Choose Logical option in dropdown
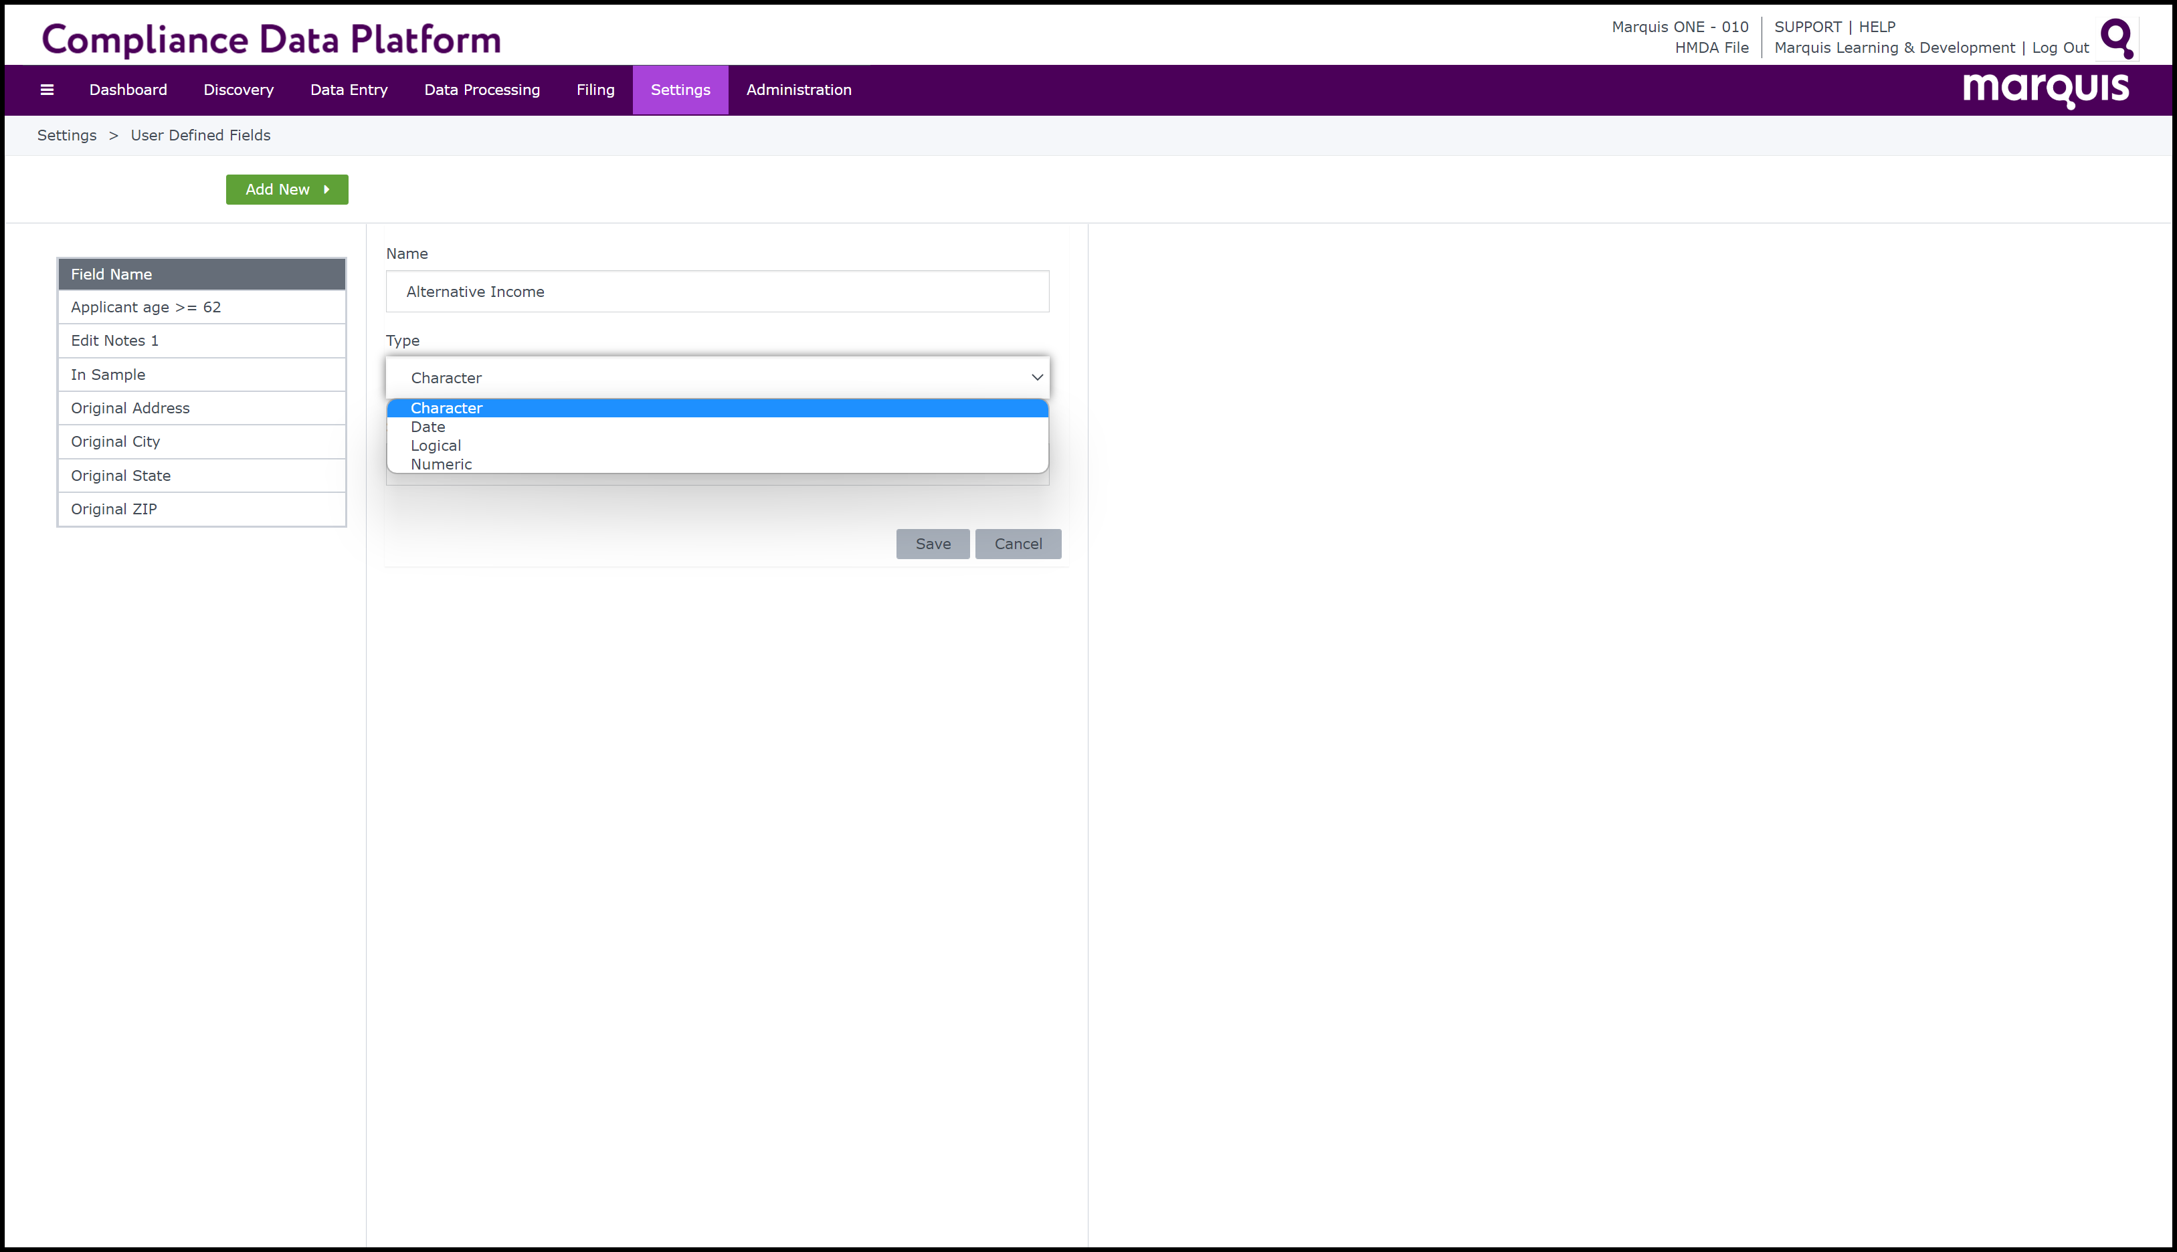This screenshot has height=1252, width=2177. (436, 445)
